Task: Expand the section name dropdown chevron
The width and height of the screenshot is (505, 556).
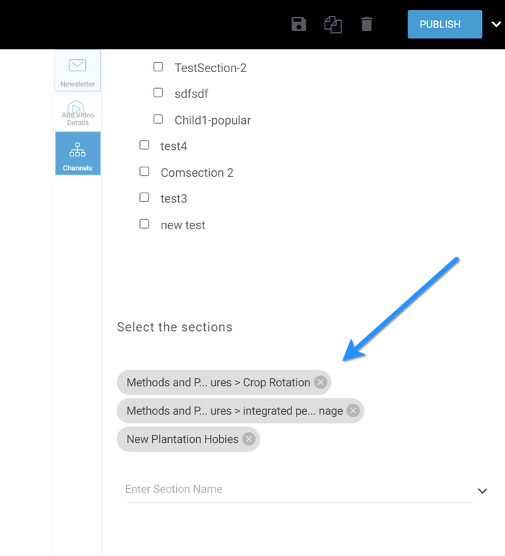Action: click(482, 491)
